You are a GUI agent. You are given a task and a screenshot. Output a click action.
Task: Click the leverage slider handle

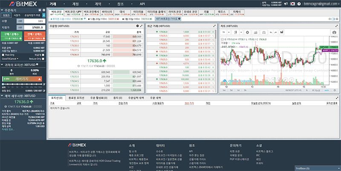tap(3, 84)
